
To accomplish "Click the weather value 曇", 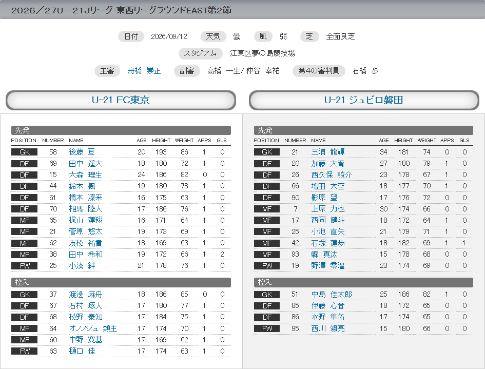I will point(237,36).
